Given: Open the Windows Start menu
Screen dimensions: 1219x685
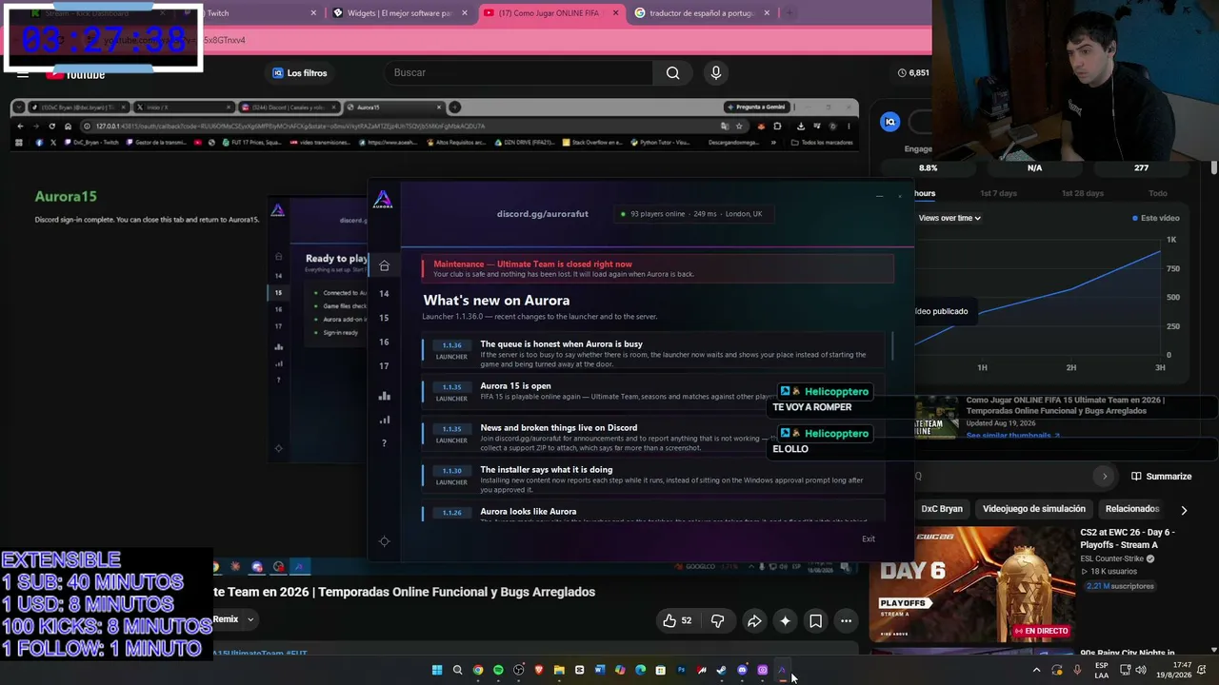Looking at the screenshot, I should point(437,670).
